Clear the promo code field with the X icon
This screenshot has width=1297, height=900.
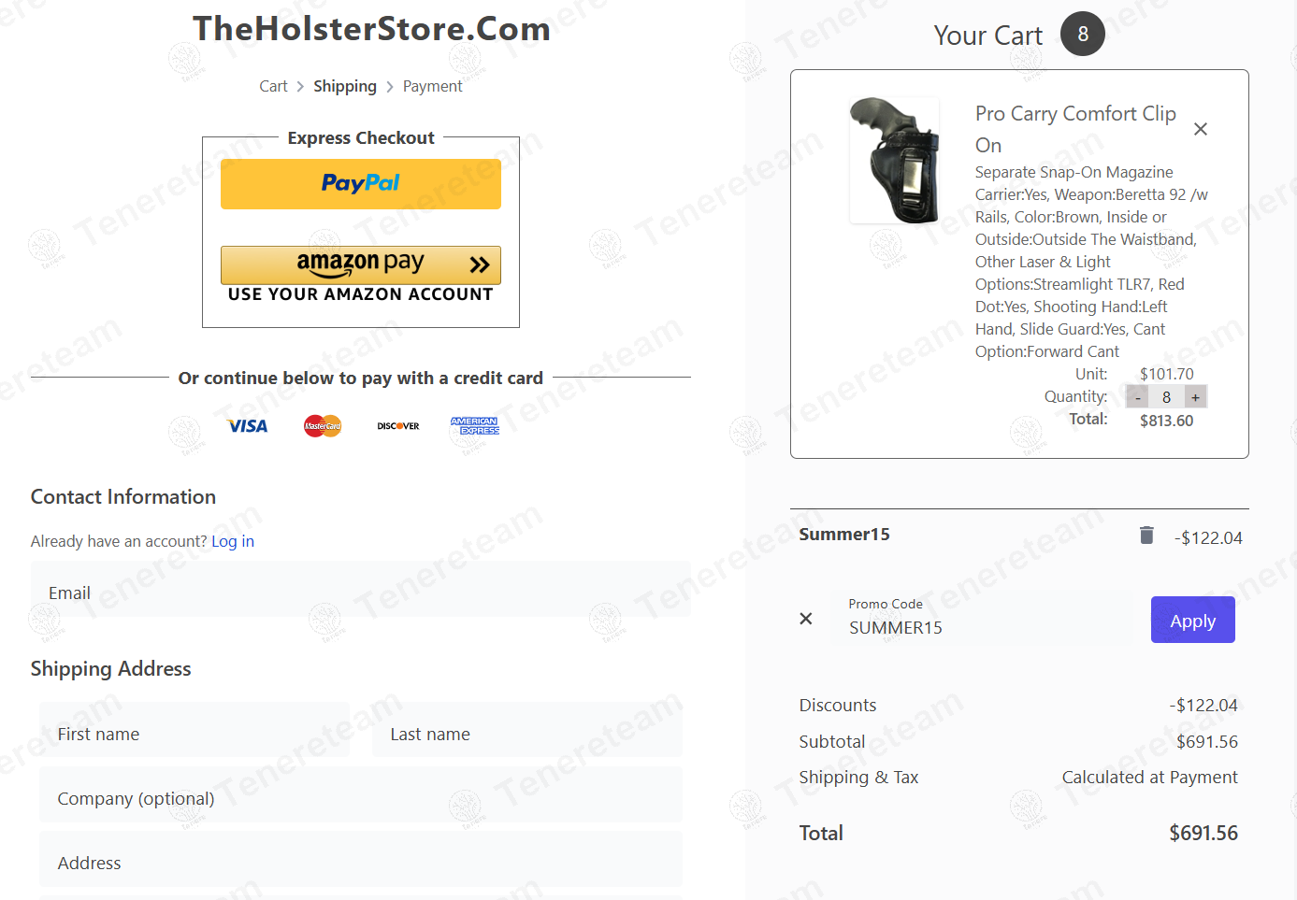806,619
